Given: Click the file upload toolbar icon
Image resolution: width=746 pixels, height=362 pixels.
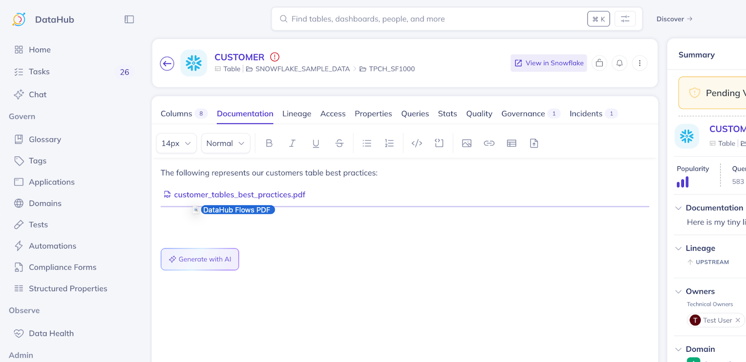Looking at the screenshot, I should [534, 143].
